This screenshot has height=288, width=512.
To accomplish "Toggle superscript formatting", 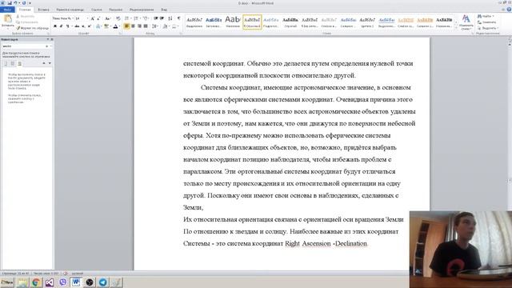I will [x=90, y=26].
